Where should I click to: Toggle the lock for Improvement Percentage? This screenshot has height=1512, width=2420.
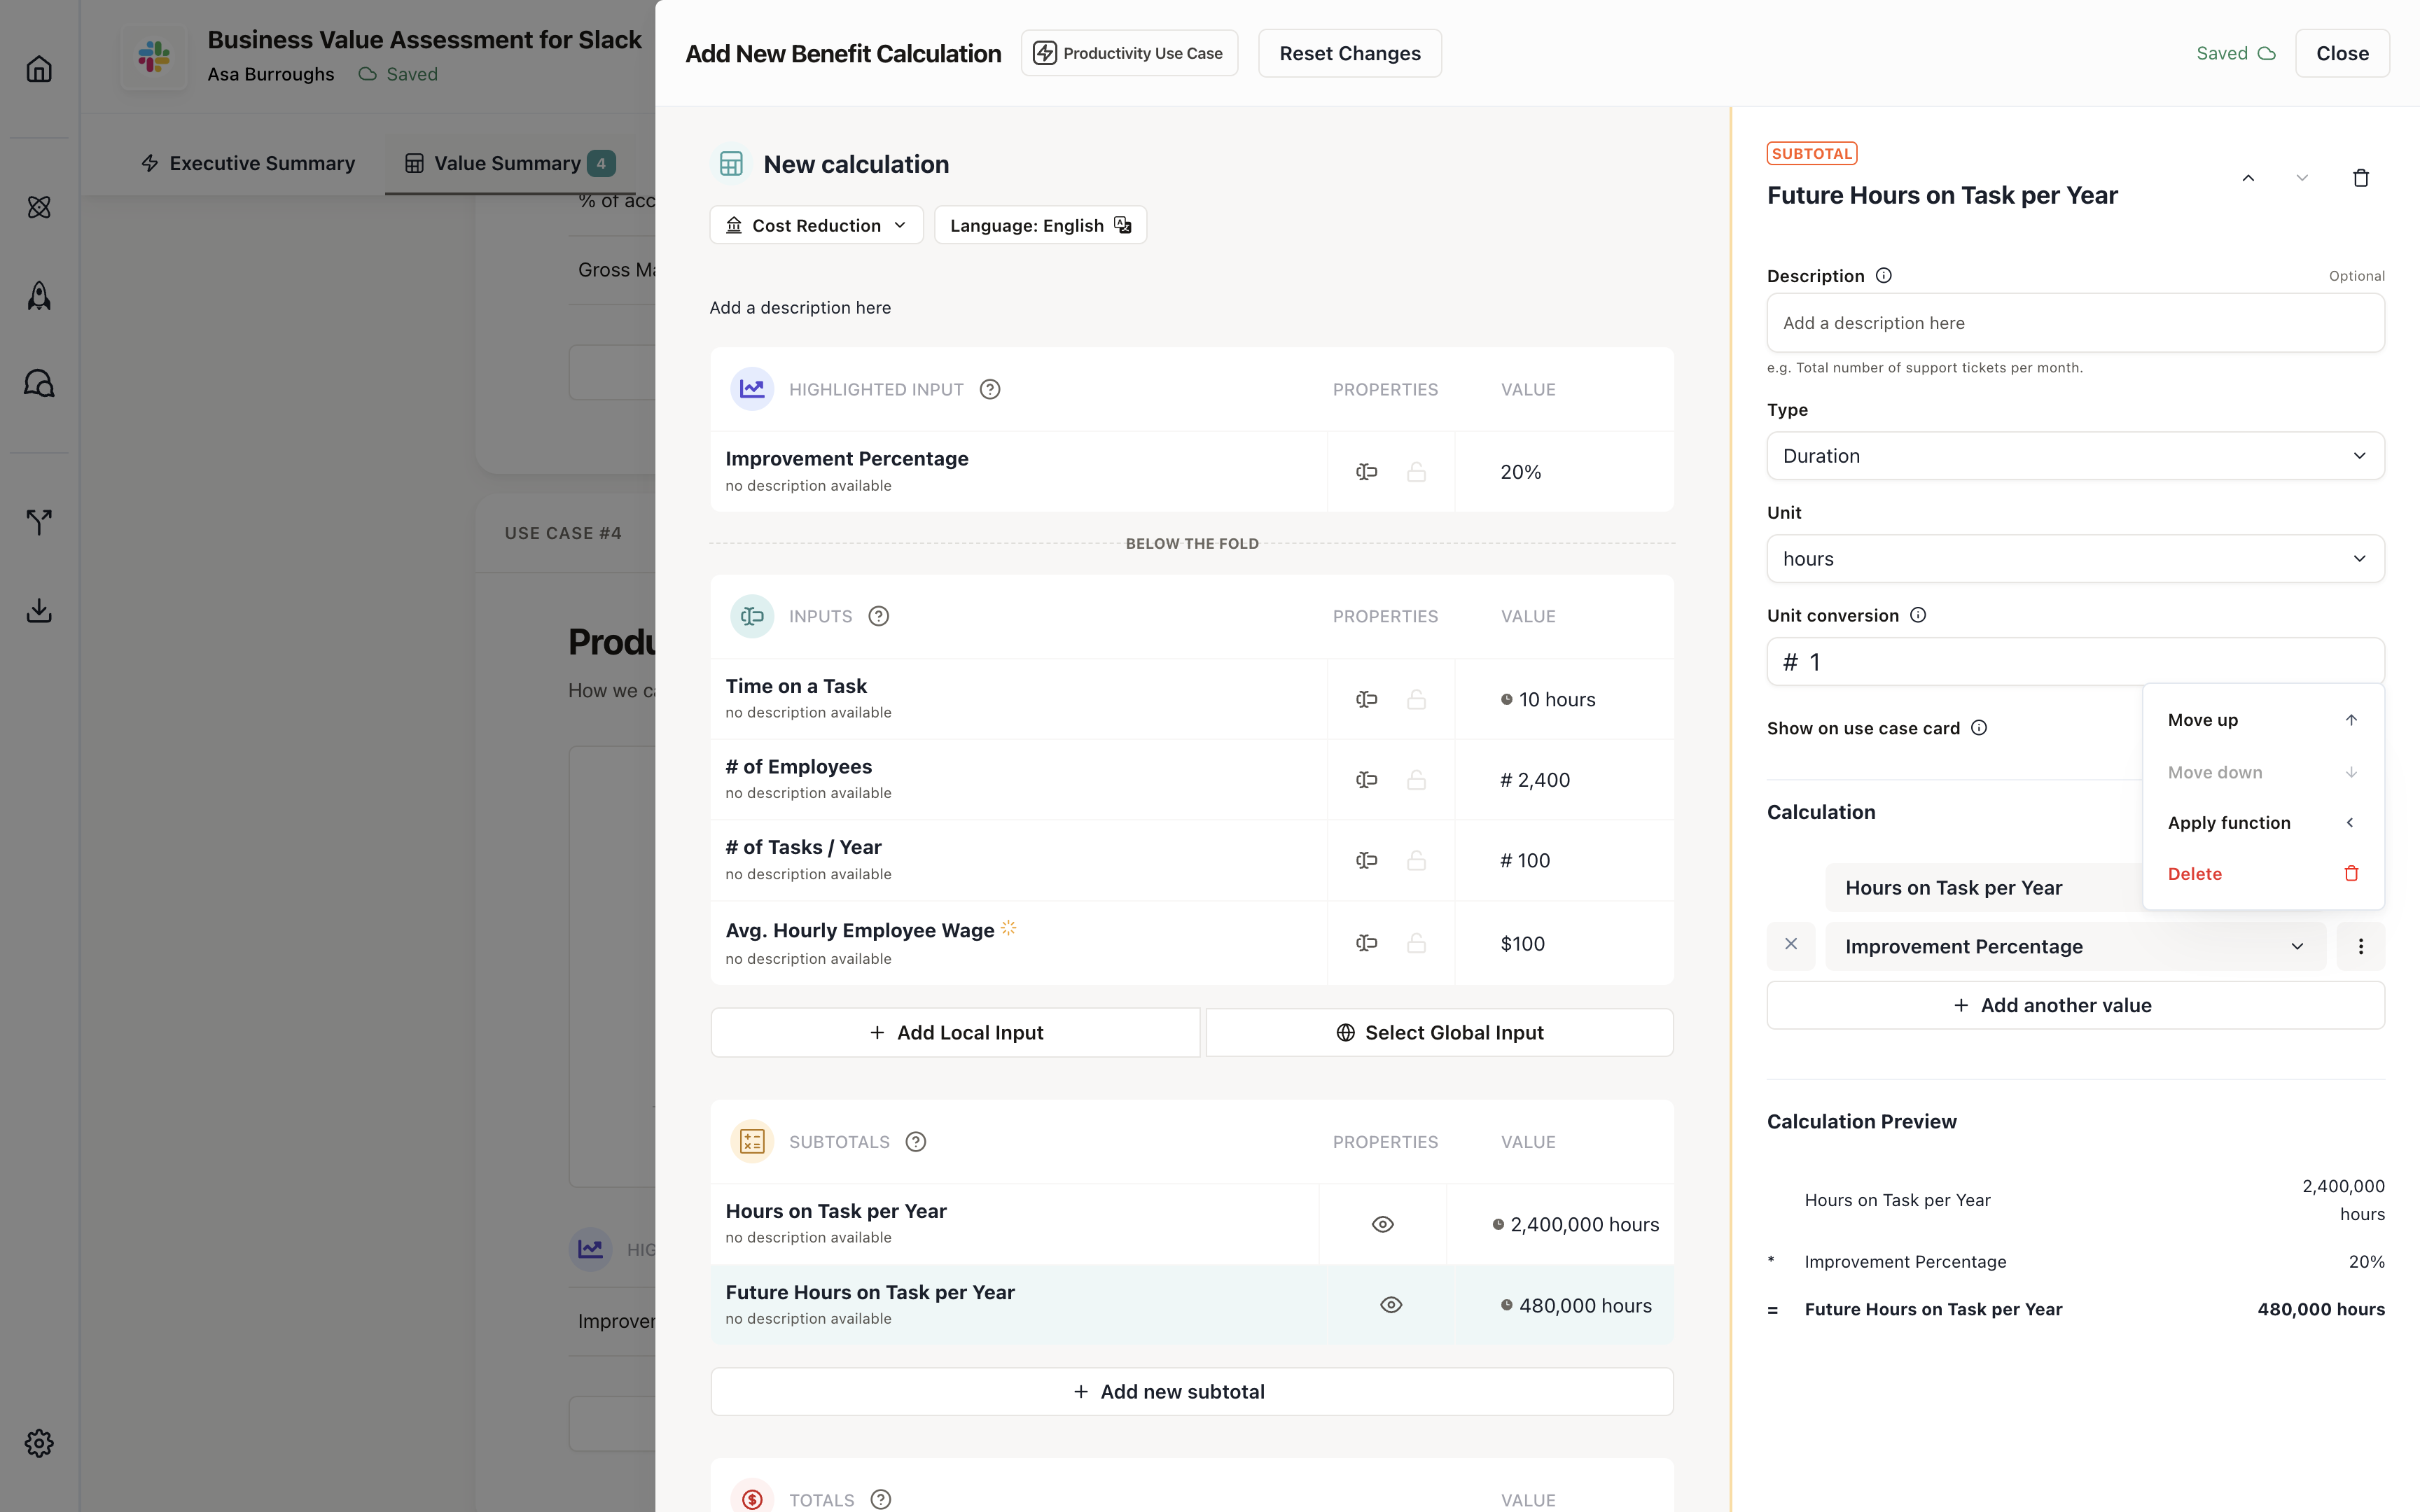pyautogui.click(x=1416, y=472)
